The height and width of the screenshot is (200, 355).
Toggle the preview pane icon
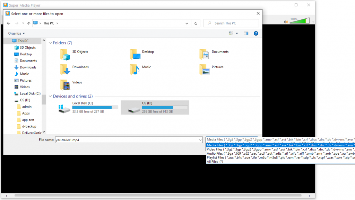pyautogui.click(x=246, y=33)
